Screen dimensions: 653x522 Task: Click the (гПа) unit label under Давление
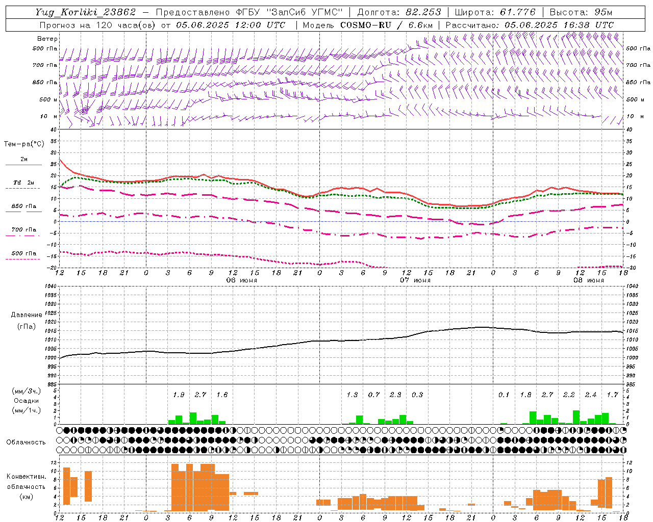pyautogui.click(x=27, y=327)
